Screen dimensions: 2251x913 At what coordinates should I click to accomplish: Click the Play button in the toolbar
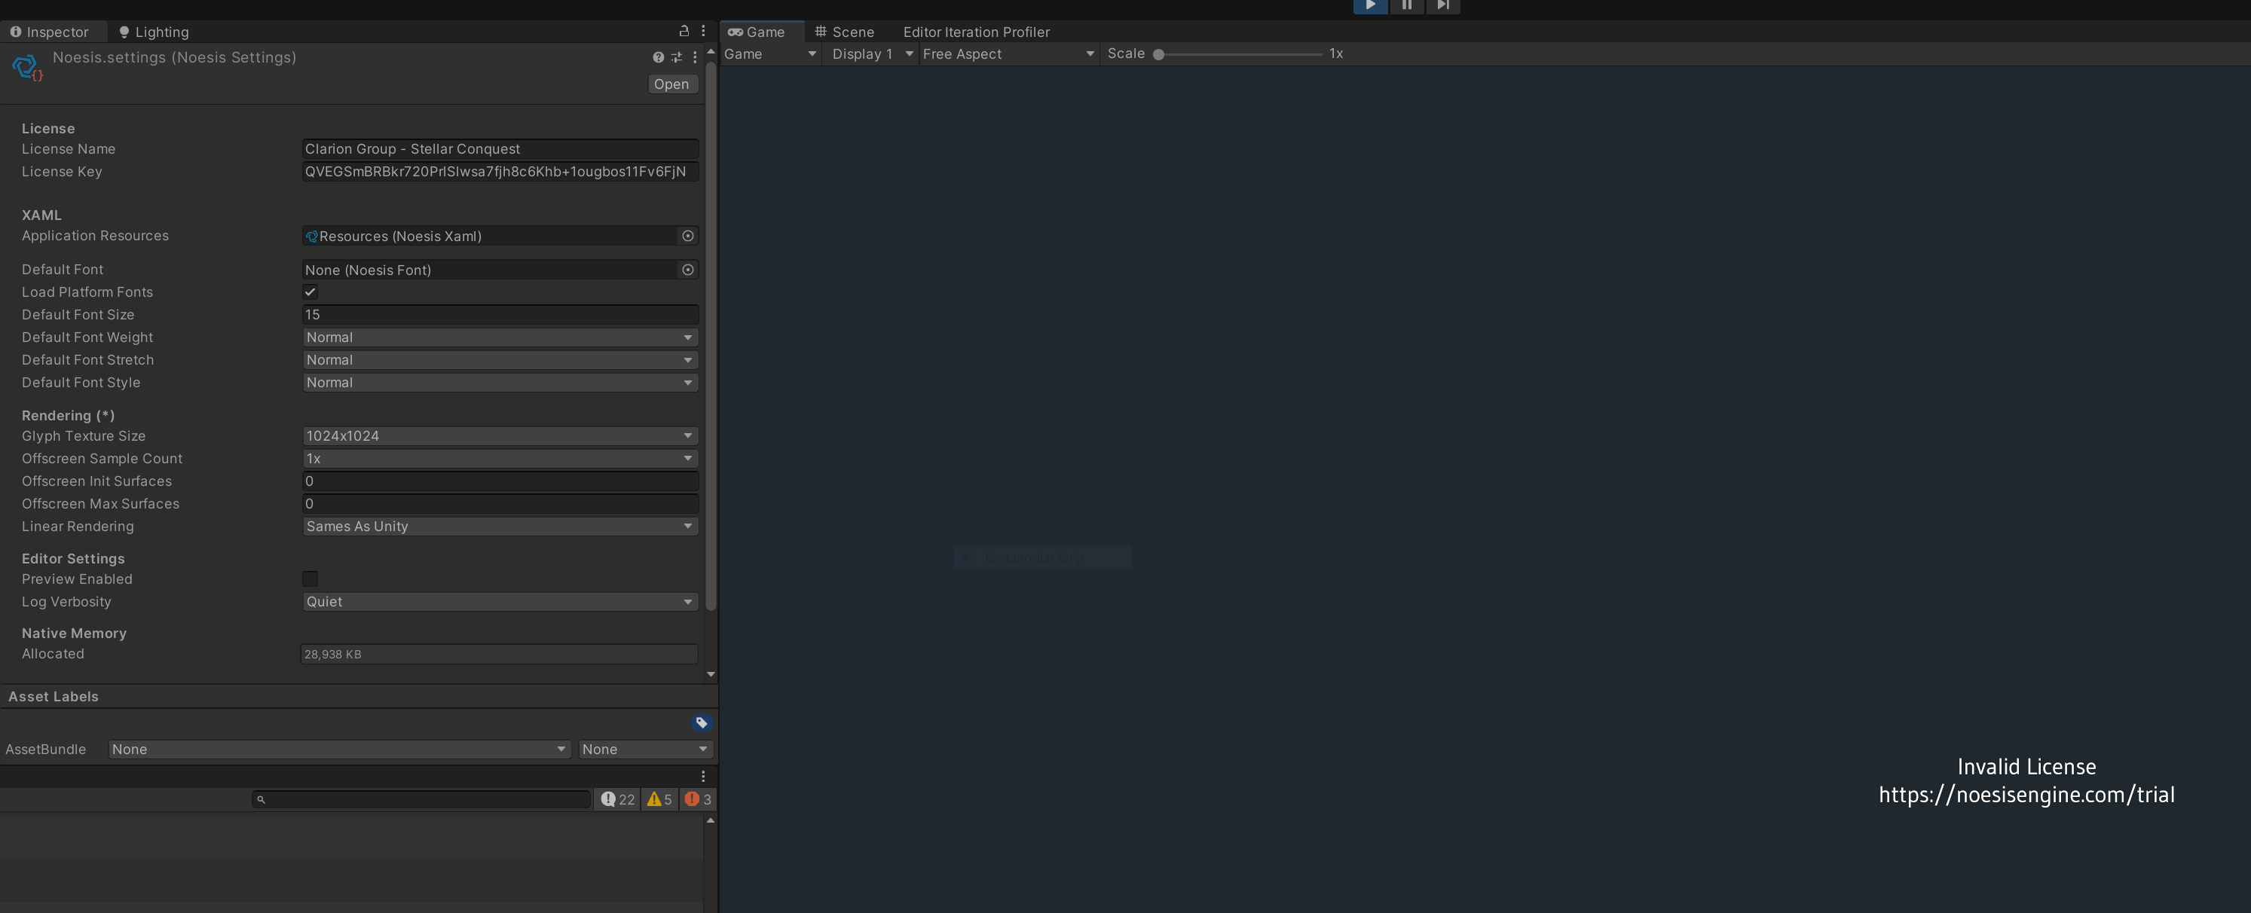tap(1370, 6)
